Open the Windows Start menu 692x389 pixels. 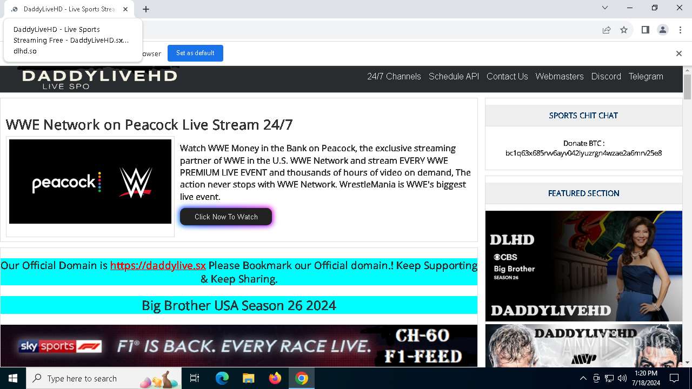tap(13, 378)
